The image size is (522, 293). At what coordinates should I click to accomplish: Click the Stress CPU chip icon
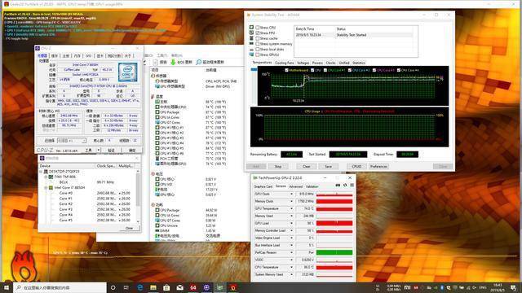tap(252, 28)
